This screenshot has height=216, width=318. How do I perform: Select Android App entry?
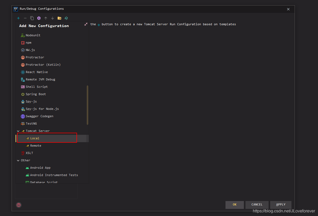coord(52,168)
